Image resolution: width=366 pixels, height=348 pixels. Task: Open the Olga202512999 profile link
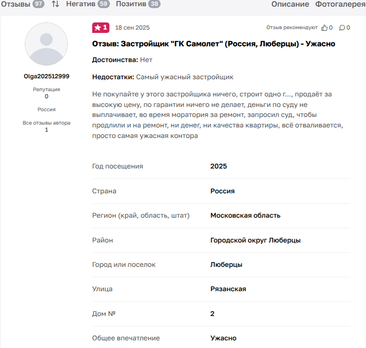coord(46,76)
